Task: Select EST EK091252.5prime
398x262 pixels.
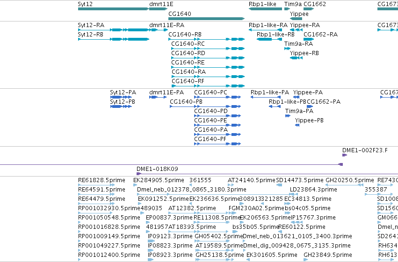Action: [139, 204]
